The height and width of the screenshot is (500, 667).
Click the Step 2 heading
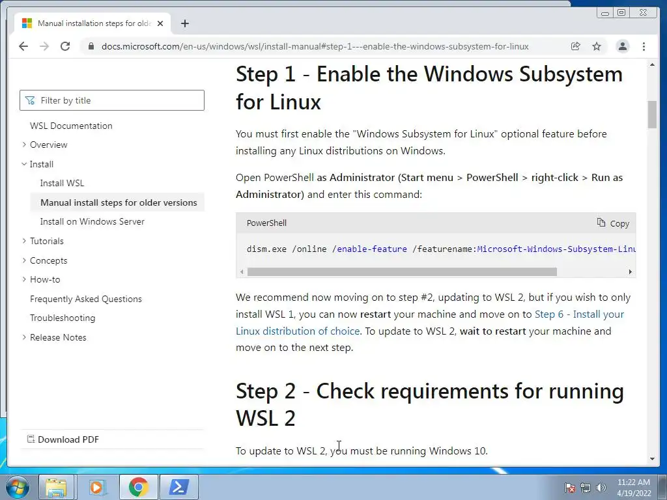click(x=430, y=404)
